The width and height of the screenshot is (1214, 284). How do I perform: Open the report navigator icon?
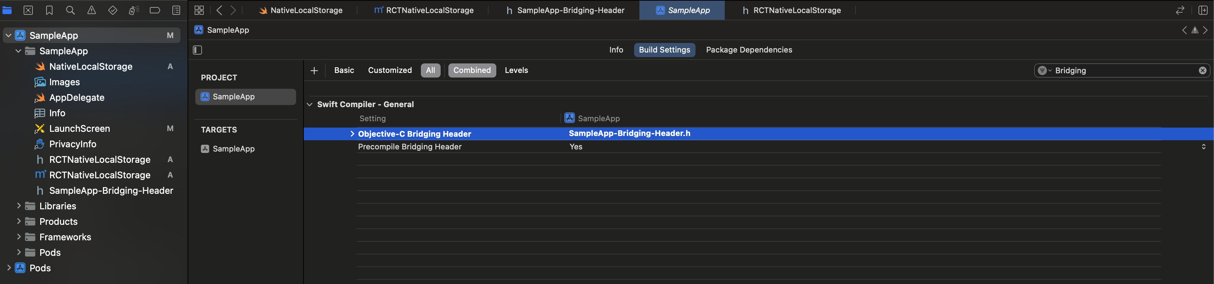tap(176, 10)
